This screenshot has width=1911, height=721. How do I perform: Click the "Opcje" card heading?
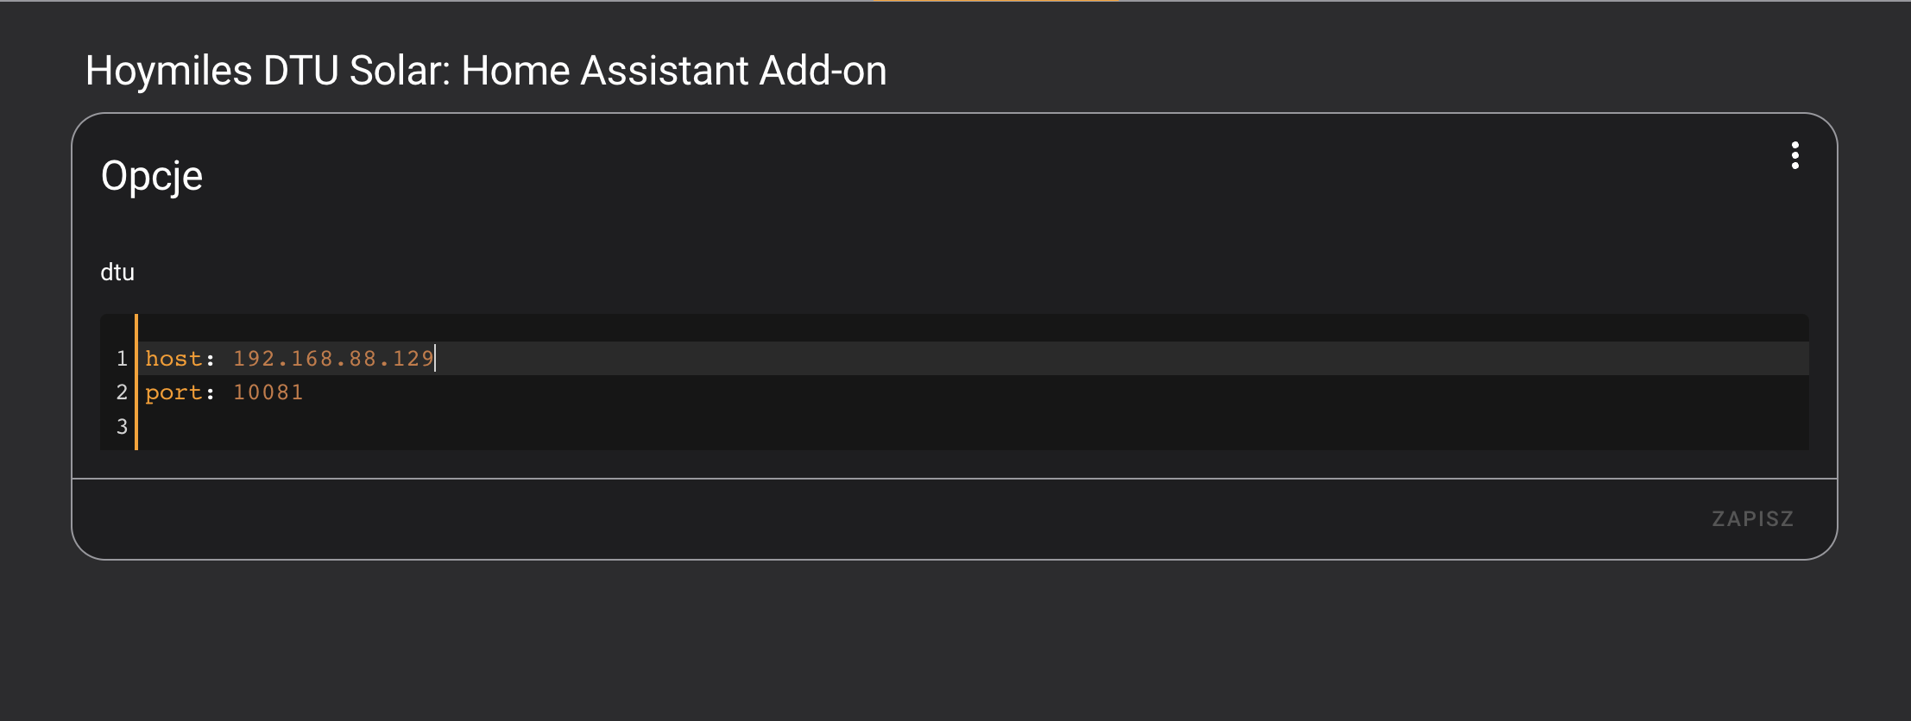pos(152,176)
